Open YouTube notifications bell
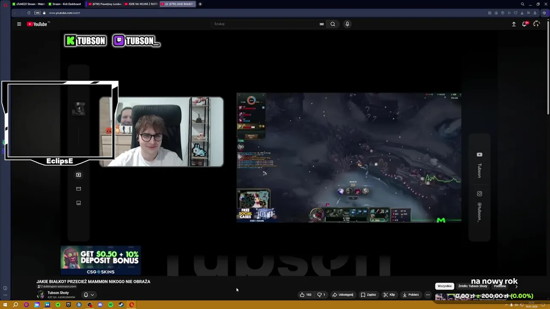Viewport: 550px width, 309px height. pyautogui.click(x=525, y=24)
